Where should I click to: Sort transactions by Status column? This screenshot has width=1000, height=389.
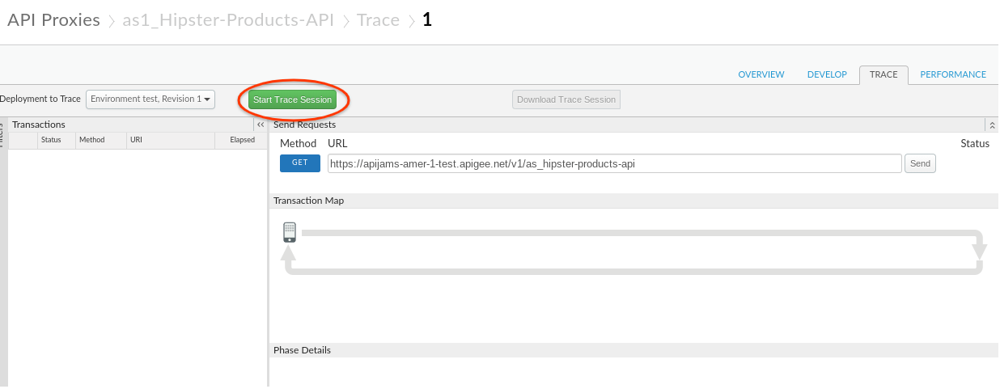click(x=56, y=140)
